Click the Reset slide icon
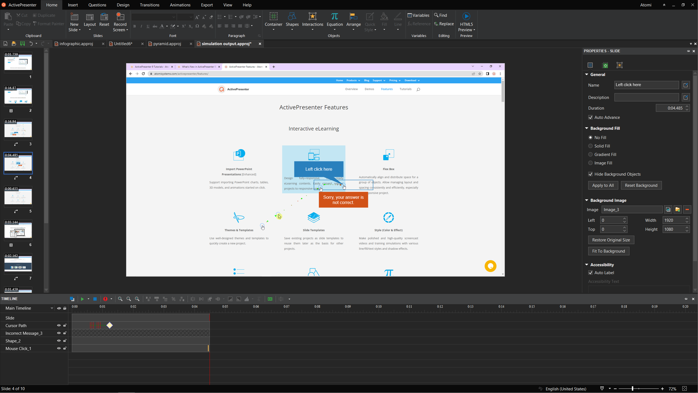Viewport: 698px width, 393px height. tap(104, 17)
